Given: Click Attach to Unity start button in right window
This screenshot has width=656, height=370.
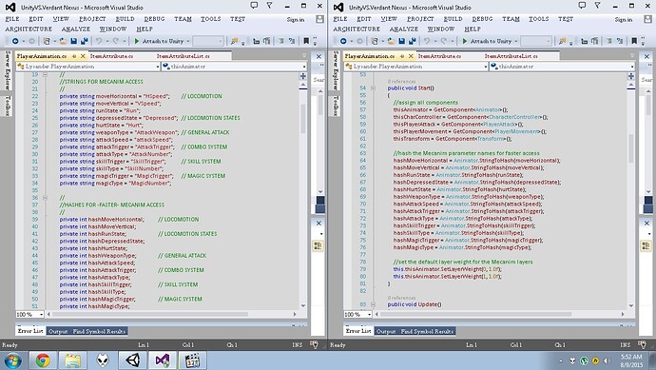Looking at the screenshot, I should [487, 41].
